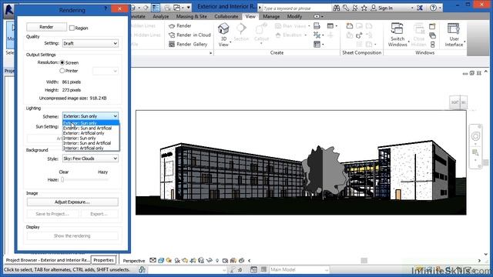
Task: Switch to the Properties tab
Action: pyautogui.click(x=103, y=260)
